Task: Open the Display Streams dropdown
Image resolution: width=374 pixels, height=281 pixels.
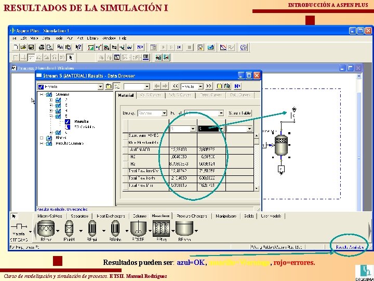Action: 164,113
